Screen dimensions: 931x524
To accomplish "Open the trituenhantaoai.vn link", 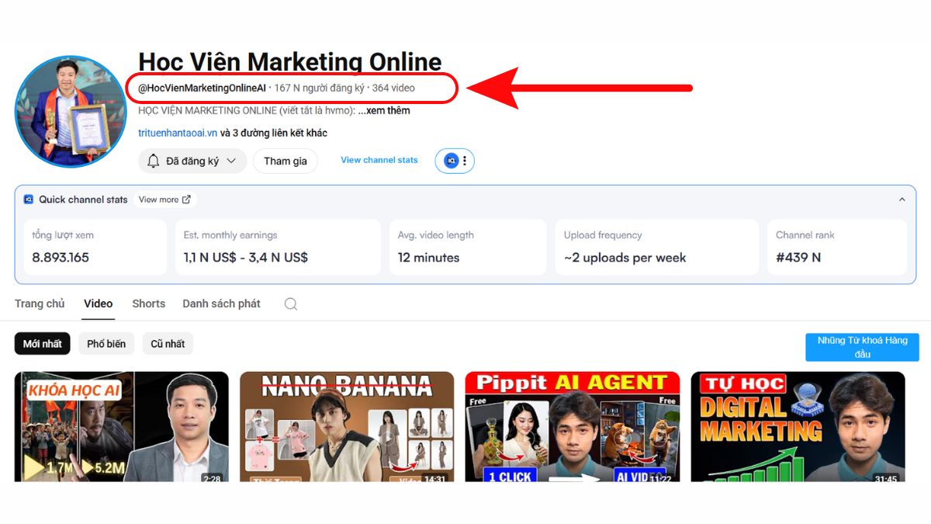I will pos(178,133).
